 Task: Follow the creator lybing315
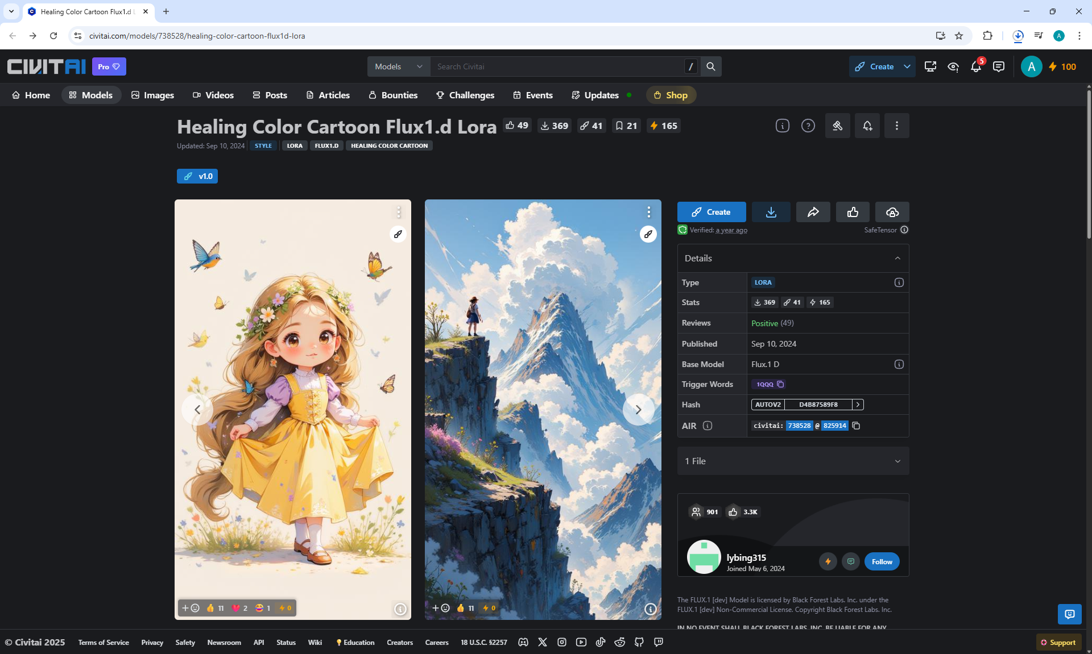(882, 561)
